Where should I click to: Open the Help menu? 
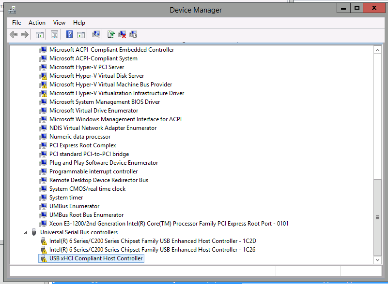pos(79,23)
